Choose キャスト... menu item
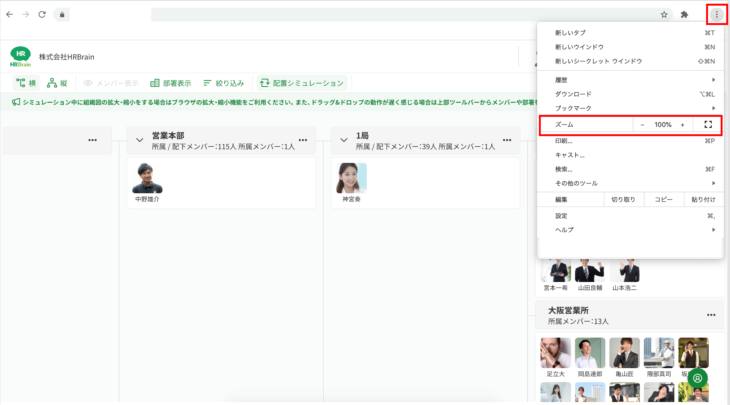730x405 pixels. (x=630, y=155)
